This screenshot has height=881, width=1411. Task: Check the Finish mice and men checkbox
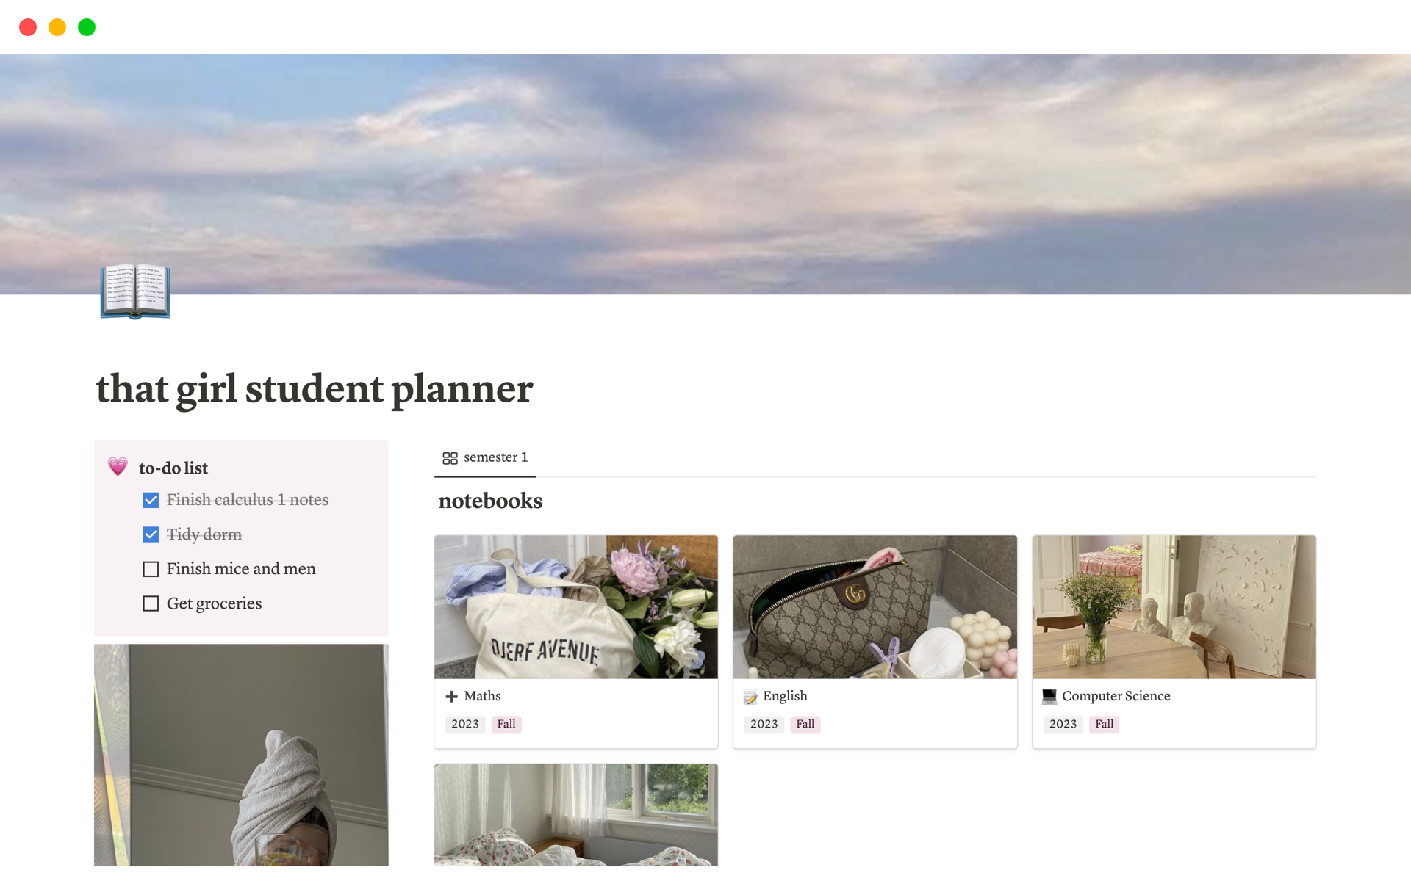(x=151, y=569)
